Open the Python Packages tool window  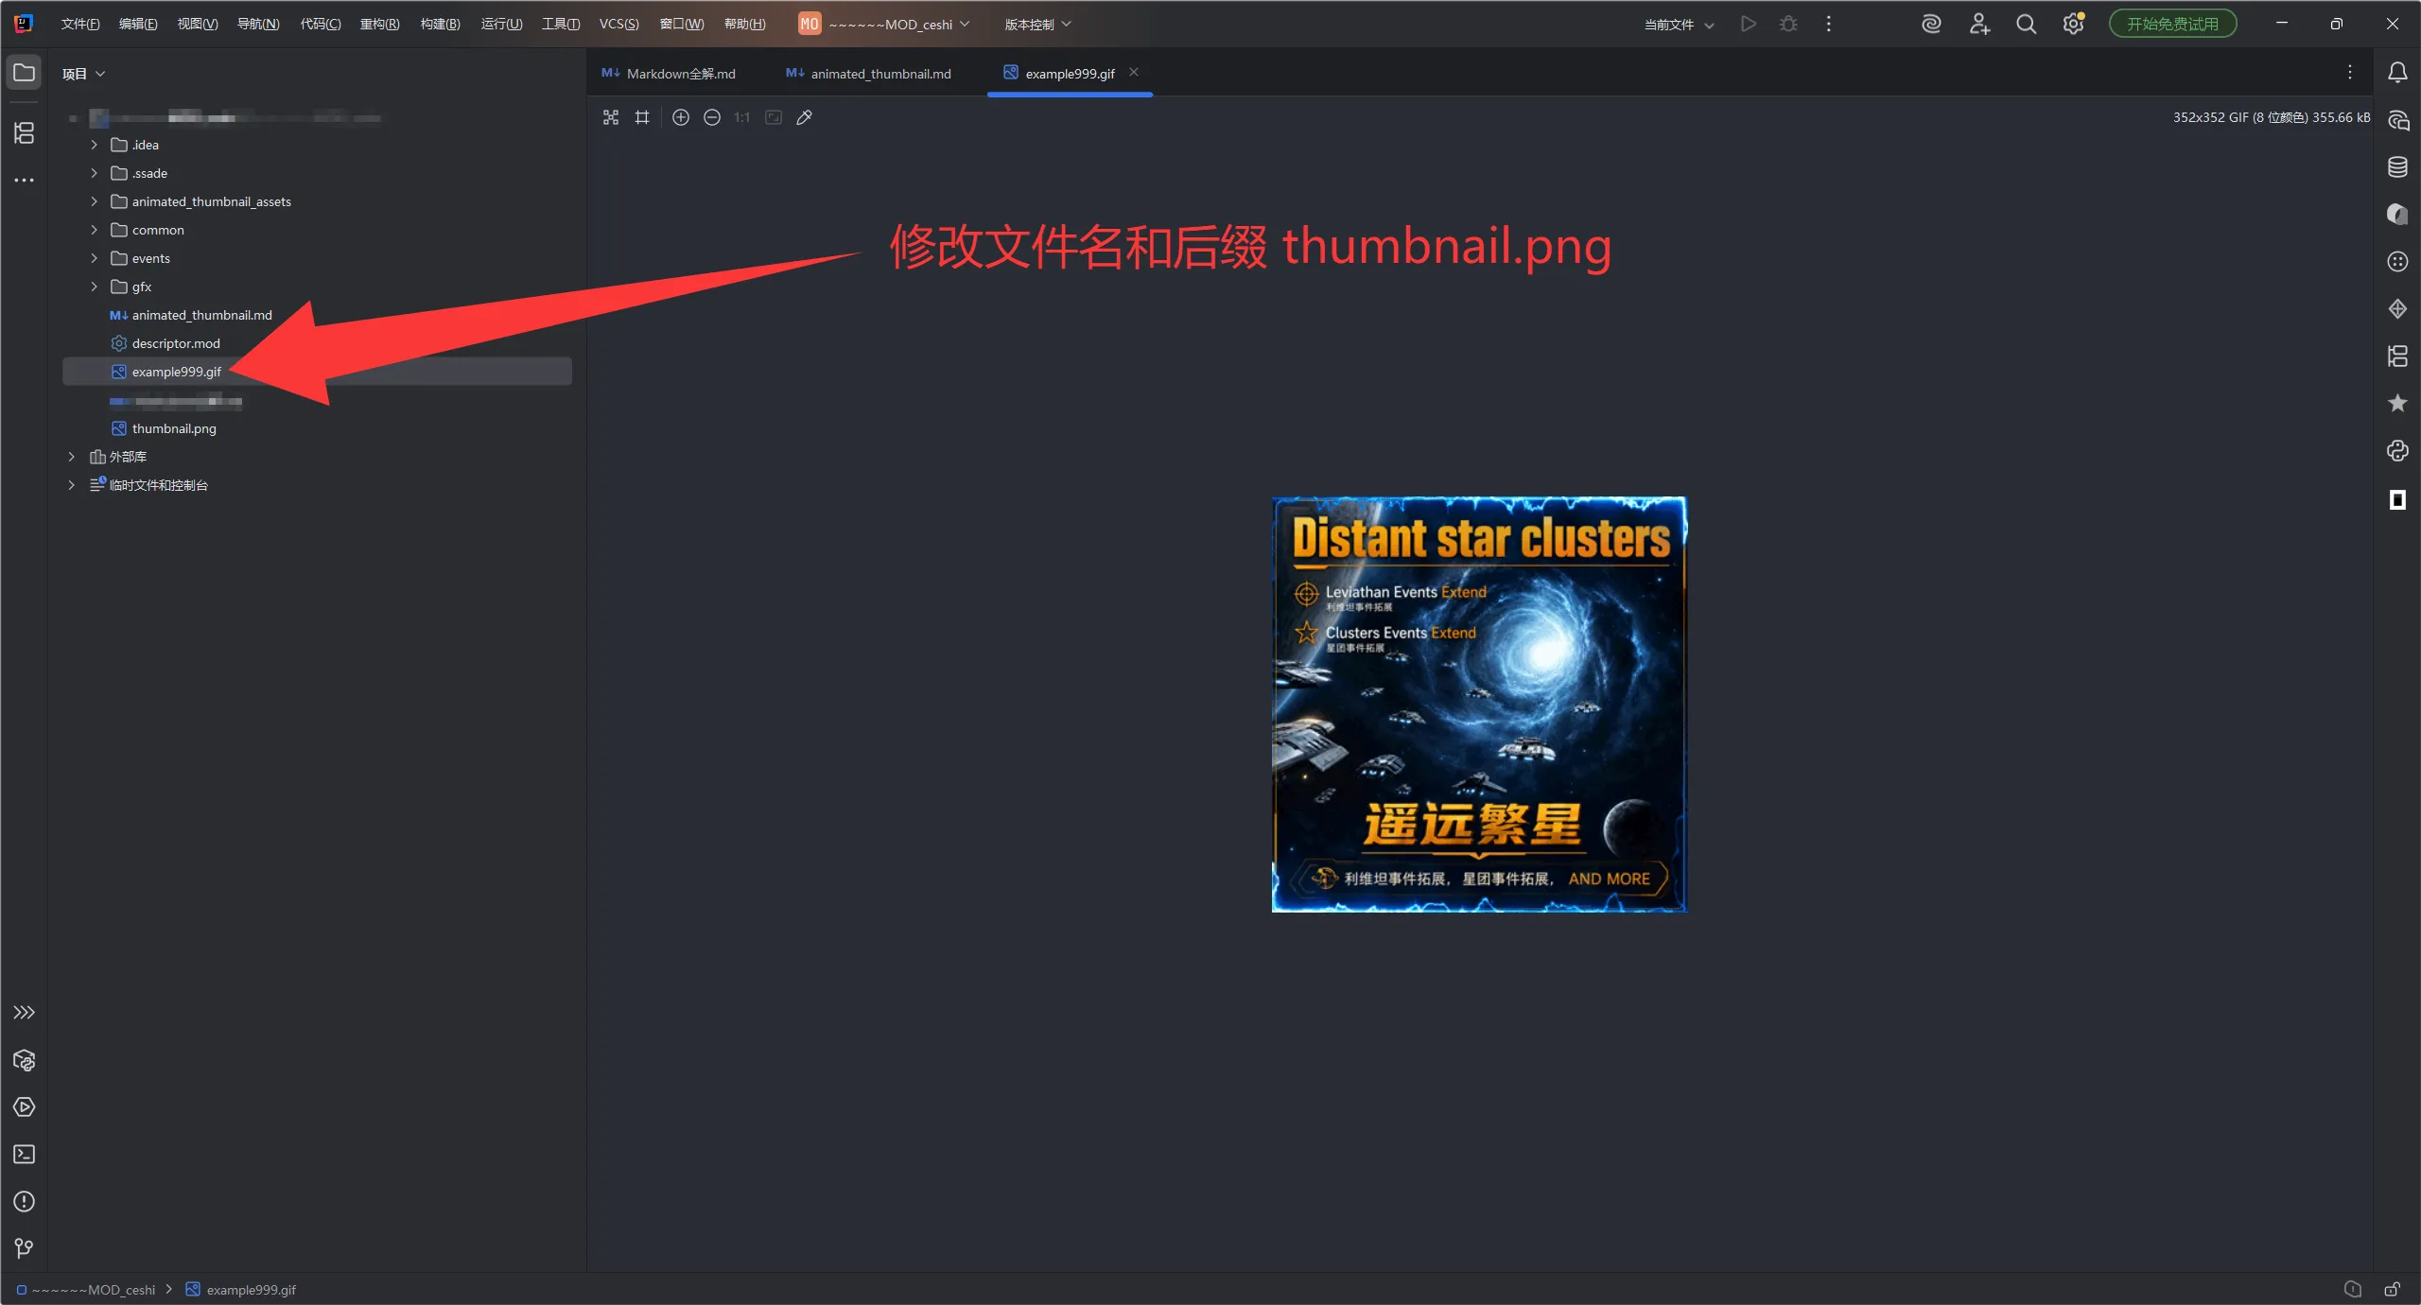point(25,1060)
